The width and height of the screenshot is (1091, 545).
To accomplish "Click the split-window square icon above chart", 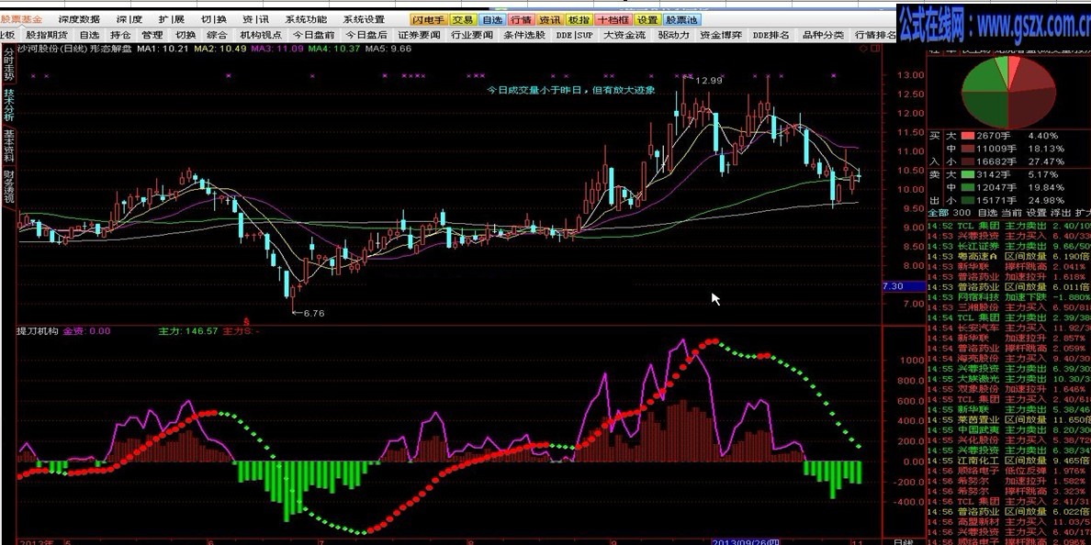I will tap(874, 50).
